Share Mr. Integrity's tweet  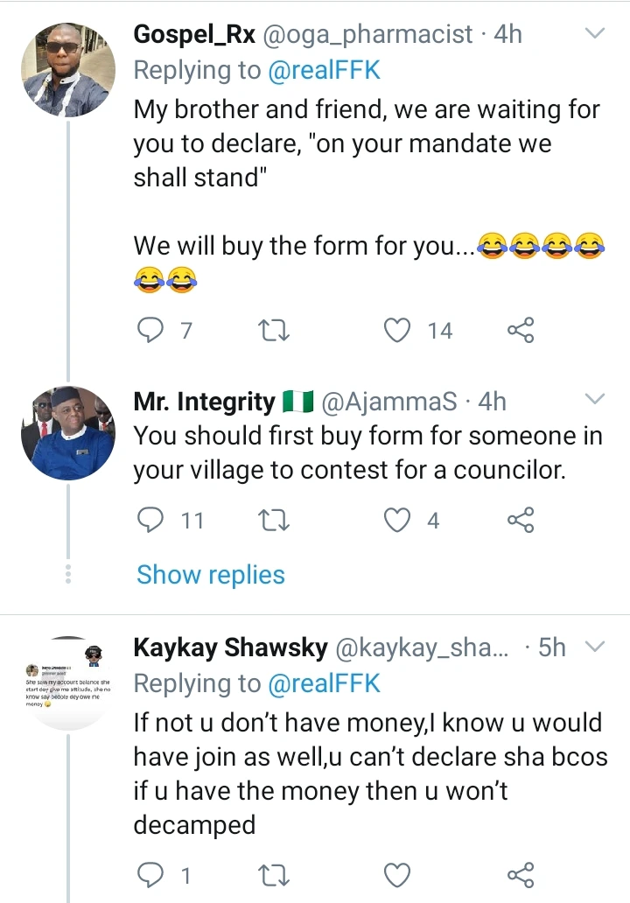[521, 521]
